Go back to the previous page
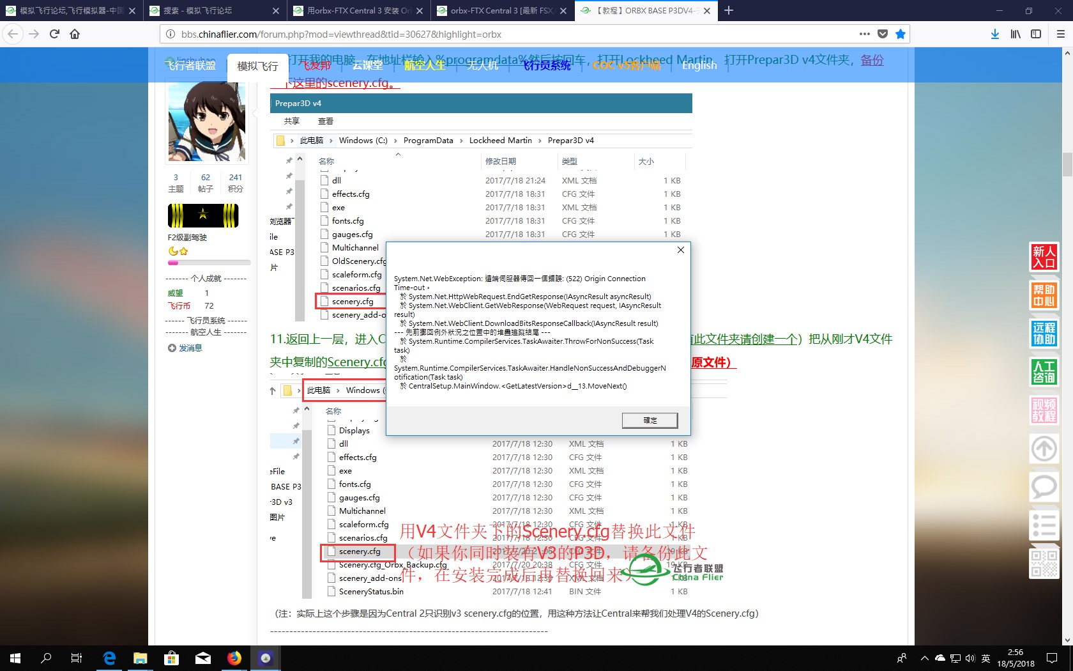 [x=13, y=34]
